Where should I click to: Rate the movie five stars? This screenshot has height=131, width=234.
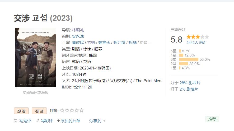click(x=82, y=110)
